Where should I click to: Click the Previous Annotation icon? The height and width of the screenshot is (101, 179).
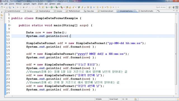click(103, 7)
